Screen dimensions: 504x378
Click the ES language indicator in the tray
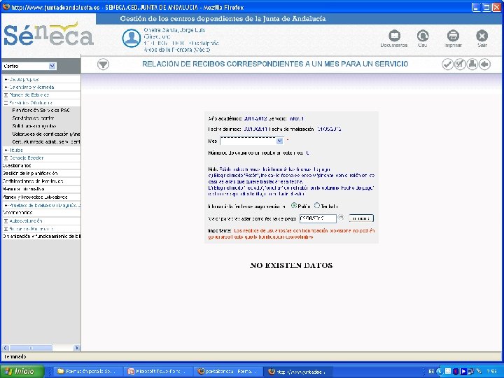pyautogui.click(x=431, y=371)
